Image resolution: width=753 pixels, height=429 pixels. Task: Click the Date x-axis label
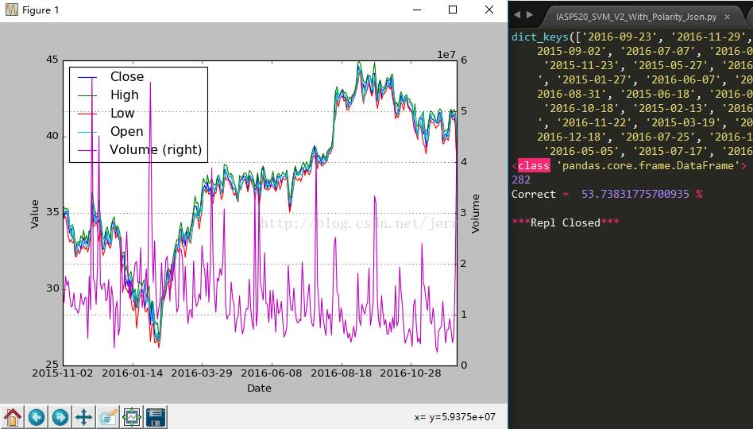(259, 388)
